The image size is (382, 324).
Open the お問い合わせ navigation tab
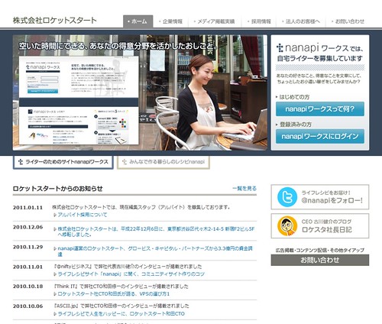[x=348, y=21]
